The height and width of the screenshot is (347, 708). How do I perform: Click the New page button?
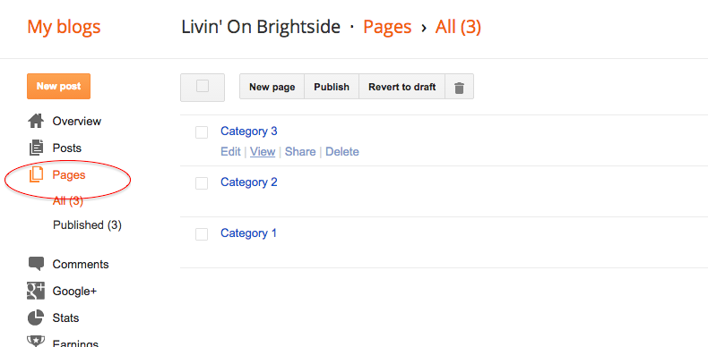click(272, 87)
